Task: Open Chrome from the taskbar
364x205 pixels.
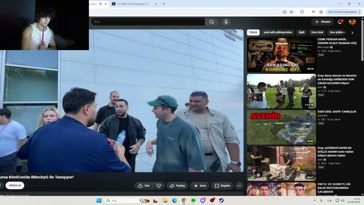Action: click(184, 200)
